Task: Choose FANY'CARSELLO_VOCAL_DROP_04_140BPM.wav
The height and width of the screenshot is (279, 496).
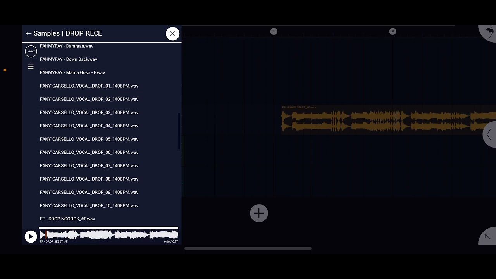Action: (89, 126)
